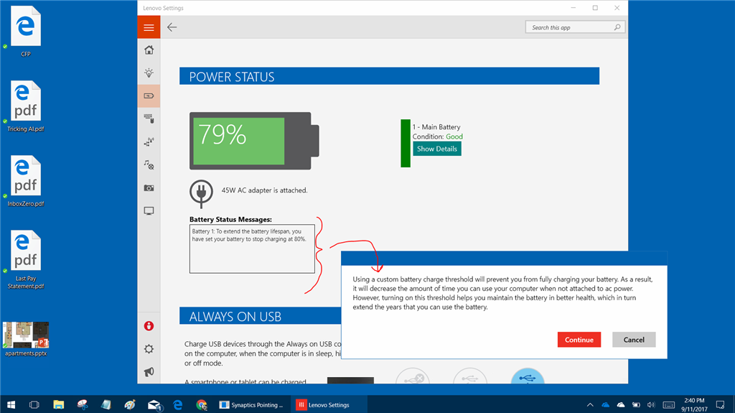Switch to Synapticss Pointing taskbar window
The width and height of the screenshot is (735, 413).
252,404
